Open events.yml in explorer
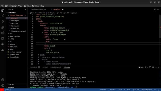The width and height of the screenshot is (161, 91). (x=14, y=23)
